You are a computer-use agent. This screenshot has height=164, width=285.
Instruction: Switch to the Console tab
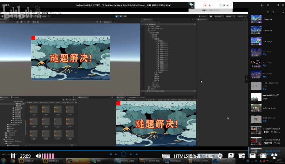(x=15, y=97)
